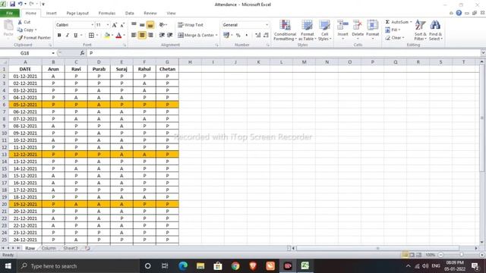The width and height of the screenshot is (486, 273).
Task: Click the Paste icon in the Clipboard group
Action: (x=8, y=25)
